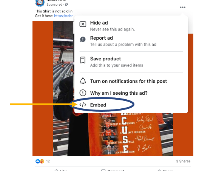View the 12 reactions count
The image size is (216, 171).
pos(48,161)
